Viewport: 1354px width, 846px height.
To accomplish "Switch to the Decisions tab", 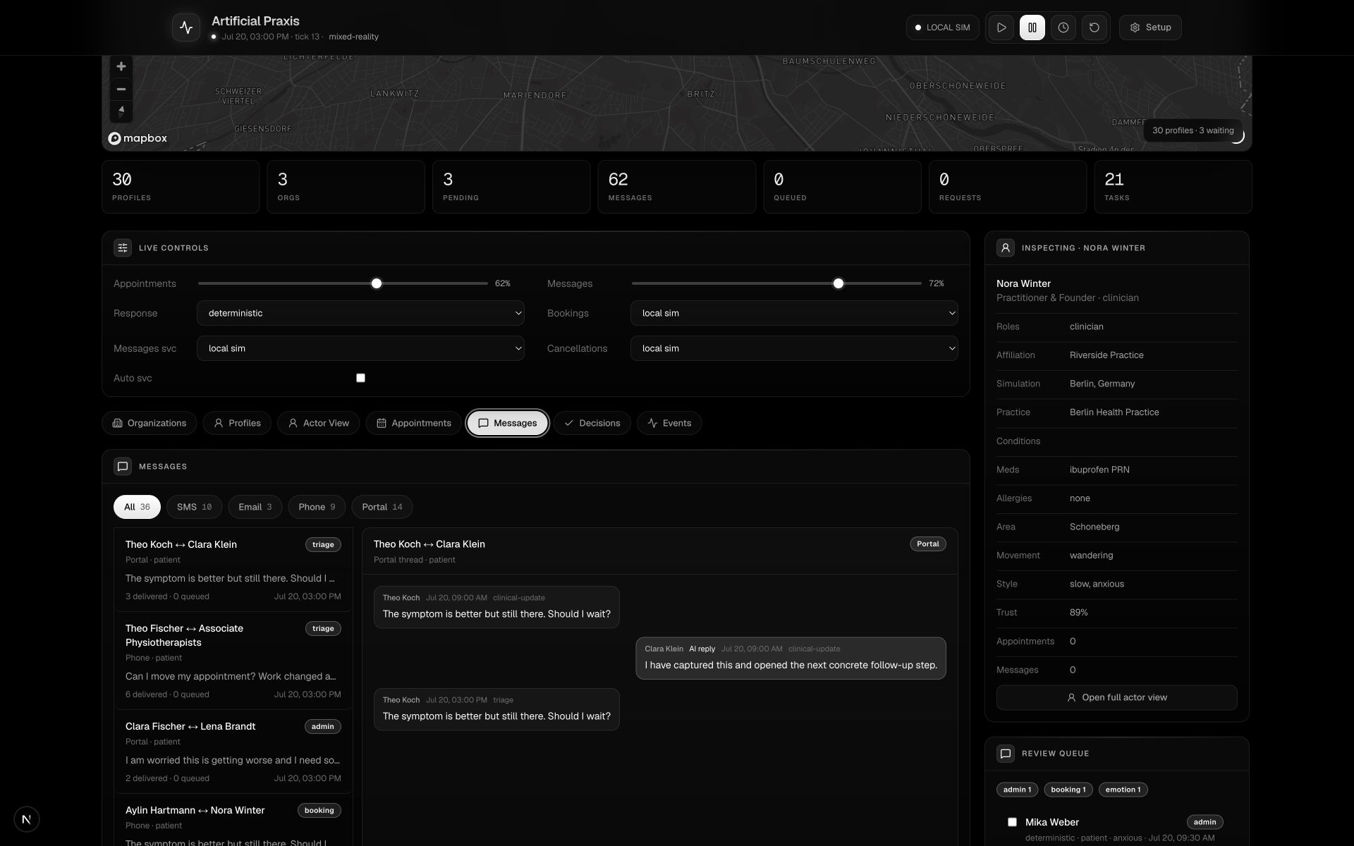I will (592, 423).
